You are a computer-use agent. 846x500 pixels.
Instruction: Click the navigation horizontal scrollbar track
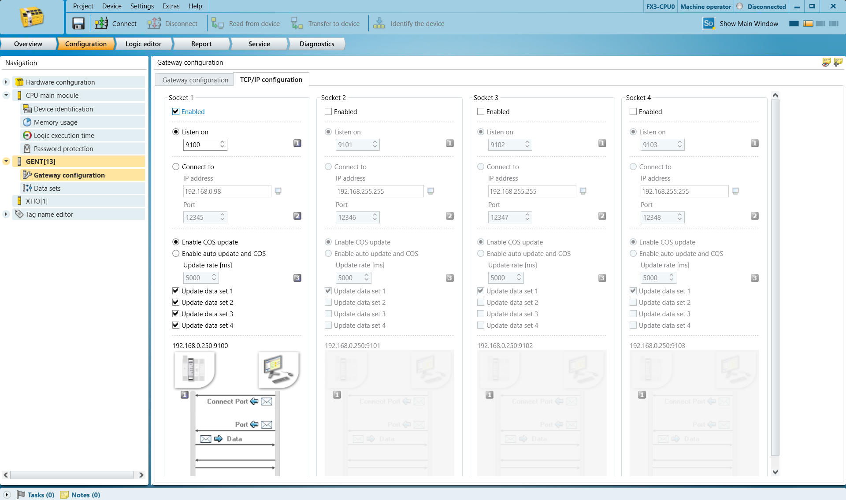(x=72, y=475)
